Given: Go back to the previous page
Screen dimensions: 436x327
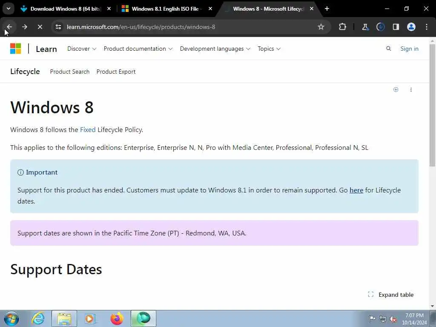Looking at the screenshot, I should (x=9, y=27).
